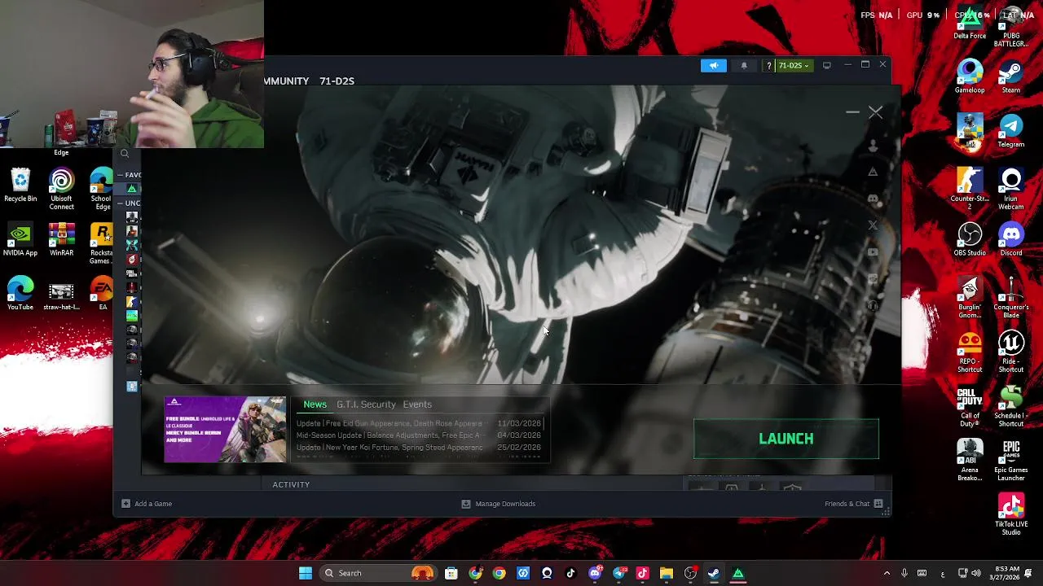Show hidden system tray icons
Image resolution: width=1043 pixels, height=586 pixels.
(887, 573)
